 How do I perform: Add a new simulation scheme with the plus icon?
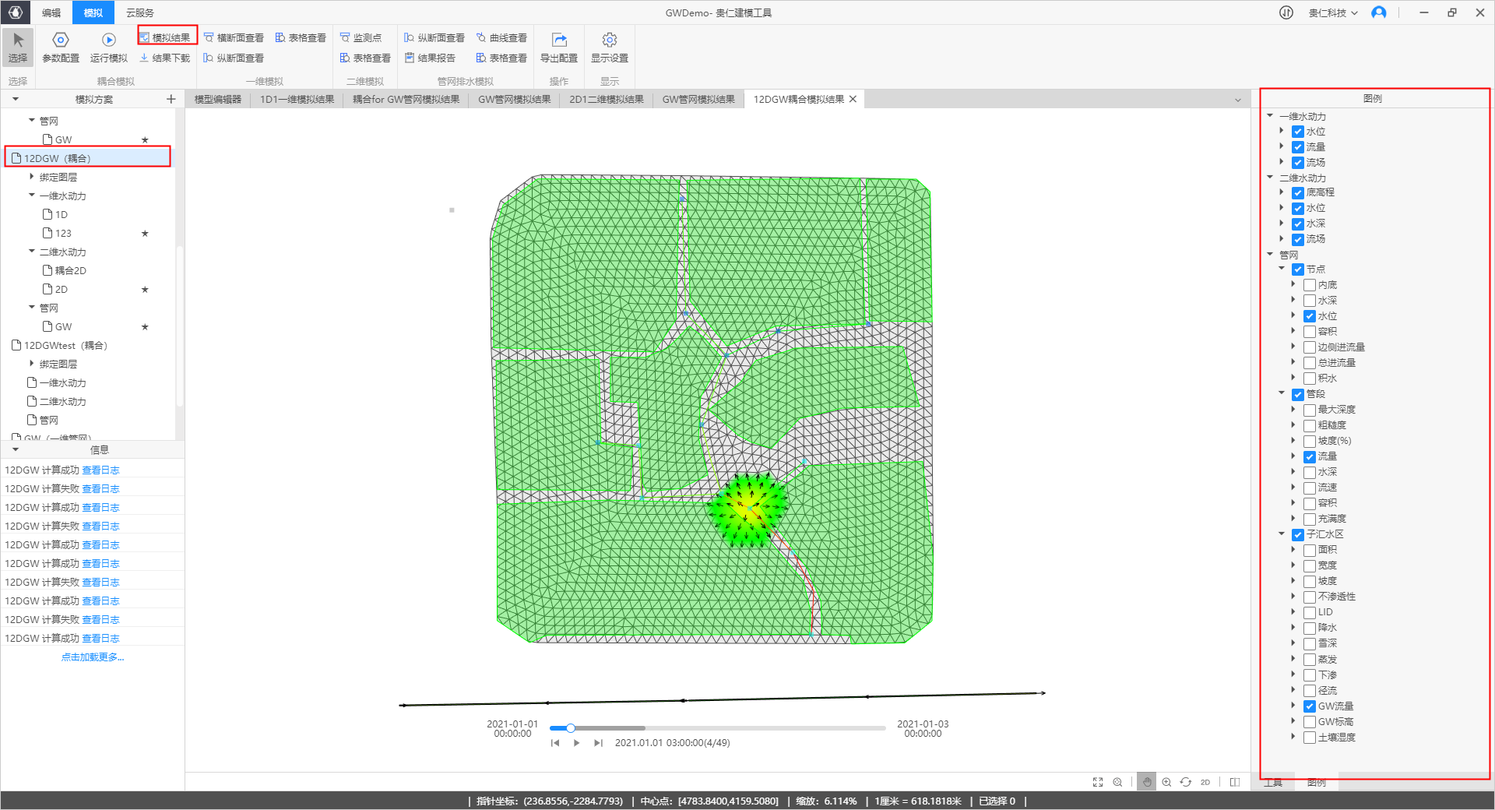pos(171,99)
